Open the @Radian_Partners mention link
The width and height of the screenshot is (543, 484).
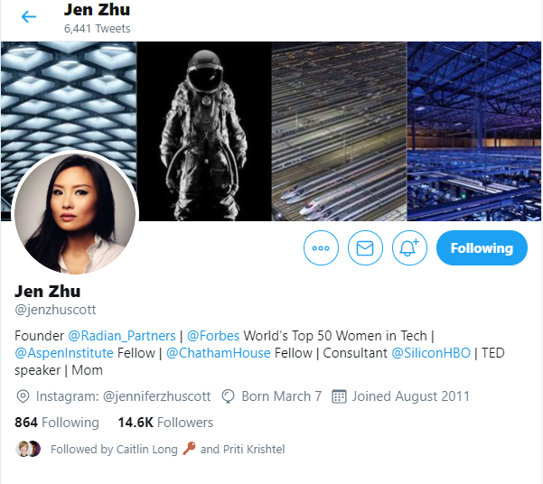pos(122,336)
